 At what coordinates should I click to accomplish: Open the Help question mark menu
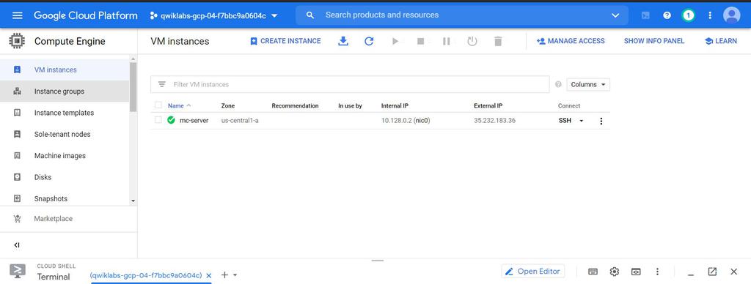coord(667,15)
